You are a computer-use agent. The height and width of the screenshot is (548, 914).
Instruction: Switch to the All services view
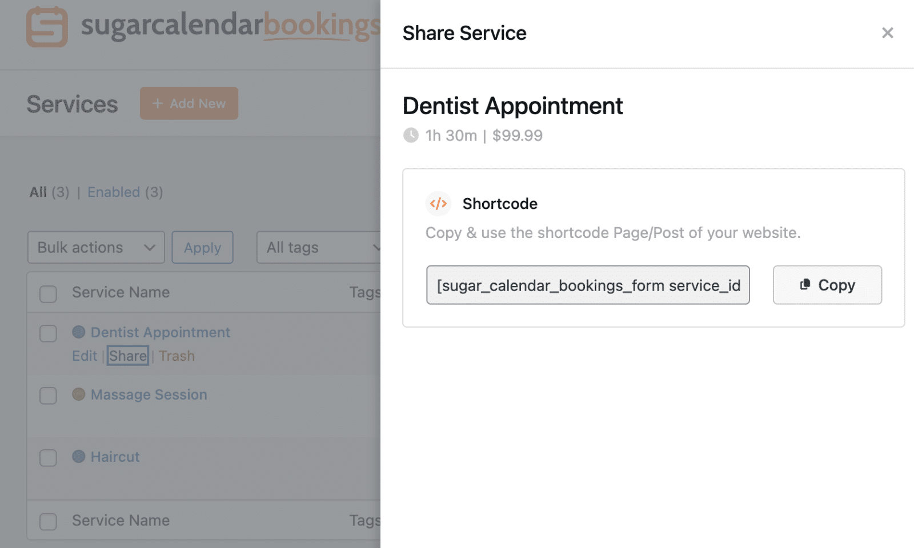(x=38, y=192)
